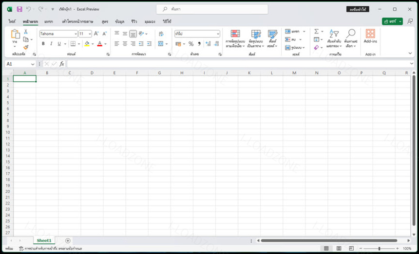Click the black Sign in button
The image size is (419, 254).
tap(358, 9)
